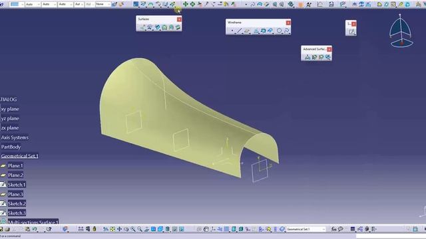426x239 pixels.
Task: Close the Surfaces floating toolbar
Action: pos(179,19)
